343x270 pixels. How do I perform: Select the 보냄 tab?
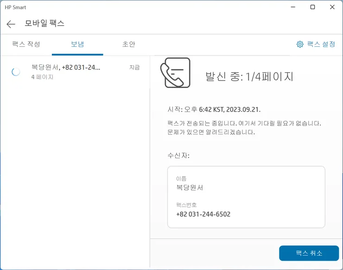77,44
